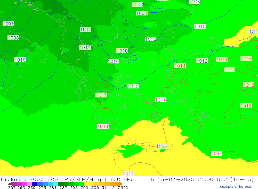This screenshot has height=189, width=258.
Task: Click the legend value 305
Action: pos(95,187)
